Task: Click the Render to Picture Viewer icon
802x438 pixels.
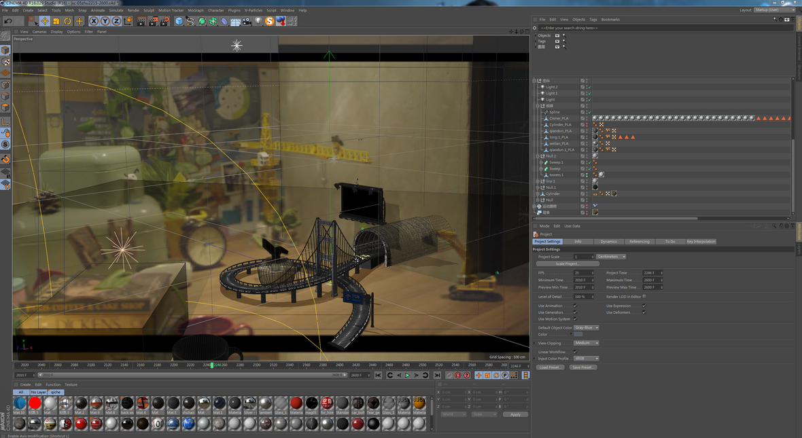Action: click(153, 21)
